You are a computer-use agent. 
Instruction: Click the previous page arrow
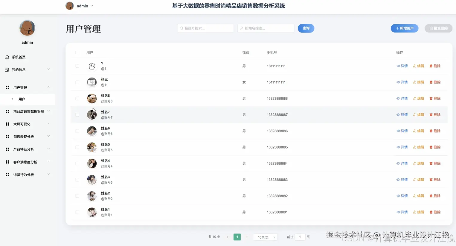227,237
